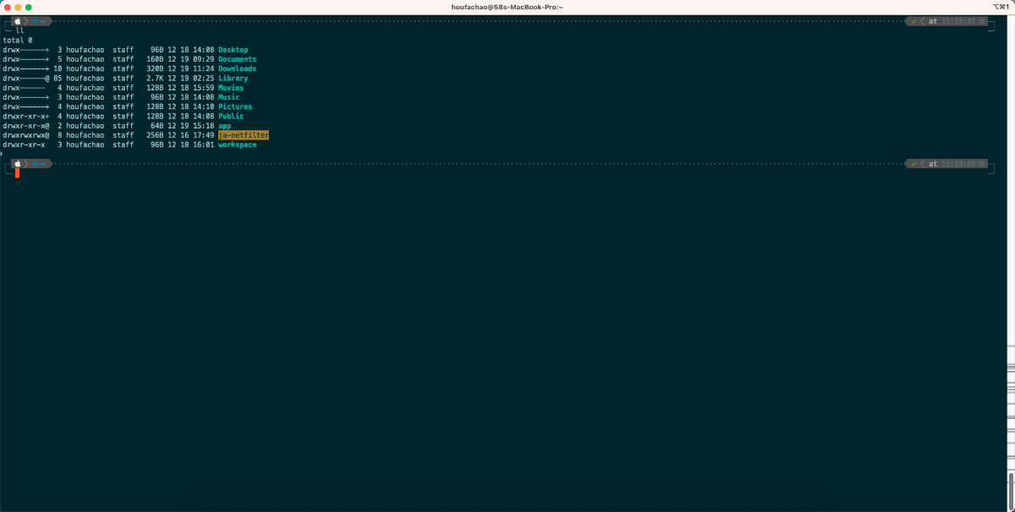Click the angle bracket before the 'at' label

923,21
